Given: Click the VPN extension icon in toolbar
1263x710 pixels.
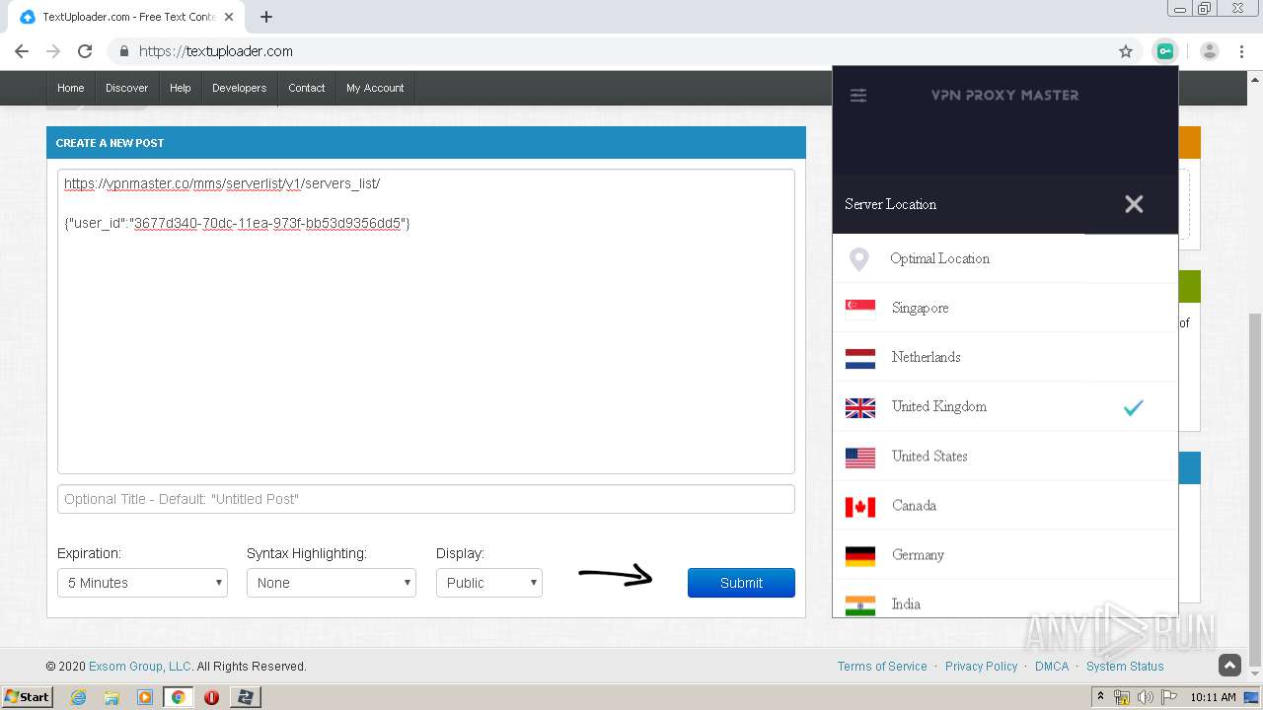Looking at the screenshot, I should point(1165,51).
